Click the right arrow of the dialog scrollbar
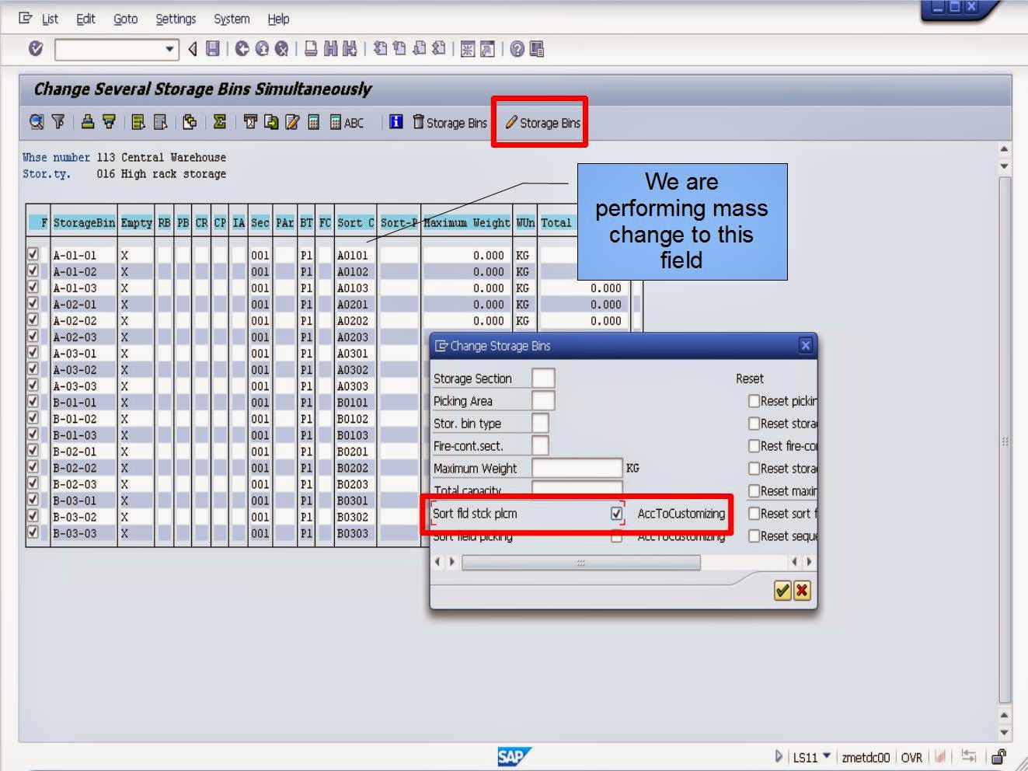The height and width of the screenshot is (771, 1028). click(808, 561)
